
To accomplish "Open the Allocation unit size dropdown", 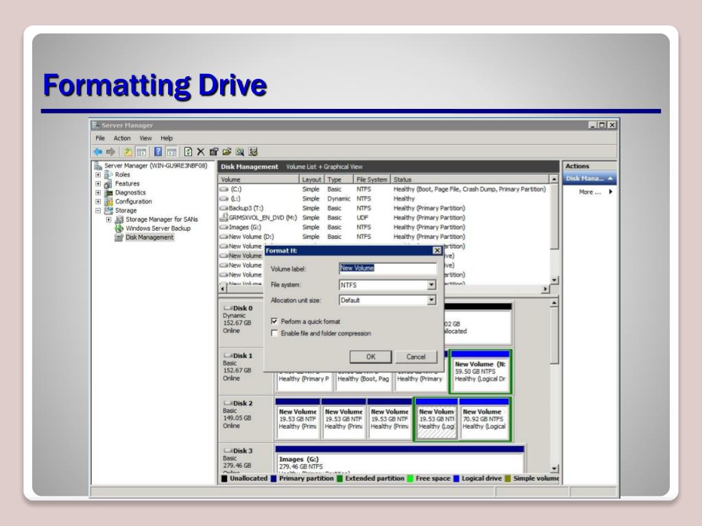I will (431, 300).
